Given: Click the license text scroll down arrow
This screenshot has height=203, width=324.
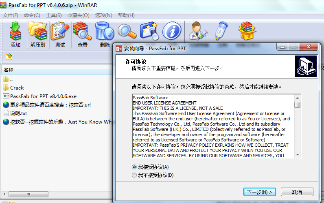Looking at the screenshot, I should click(298, 155).
